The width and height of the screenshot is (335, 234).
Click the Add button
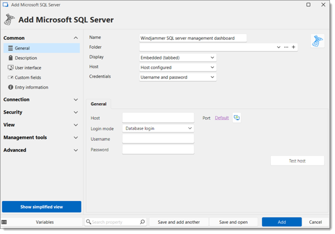(281, 222)
